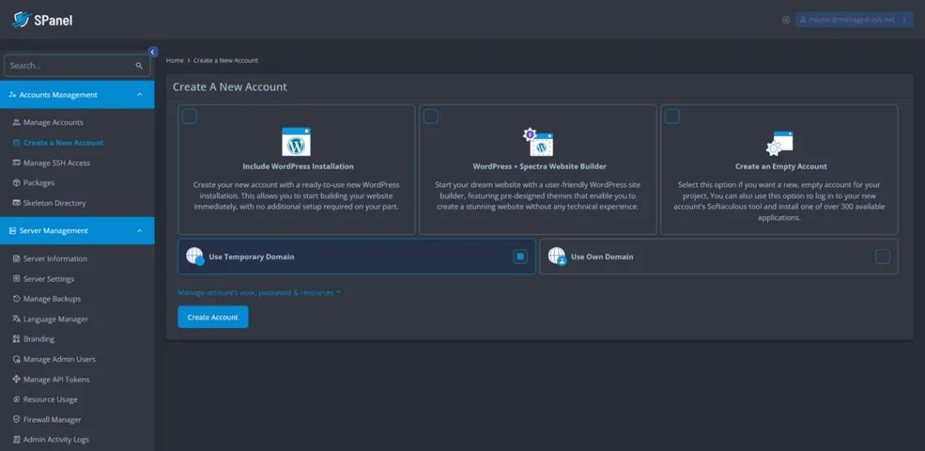
Task: Click the Manage Admin Users icon
Action: point(16,359)
